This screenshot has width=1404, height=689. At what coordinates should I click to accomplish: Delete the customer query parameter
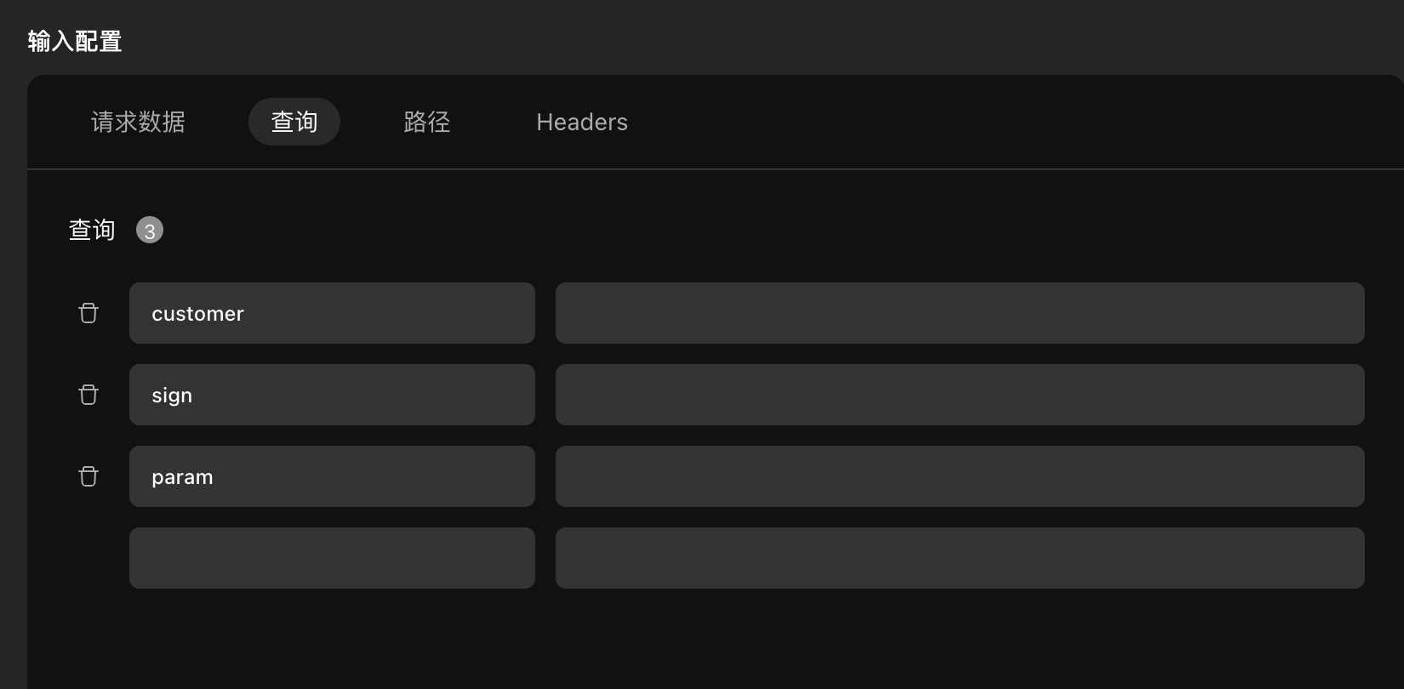click(x=88, y=313)
